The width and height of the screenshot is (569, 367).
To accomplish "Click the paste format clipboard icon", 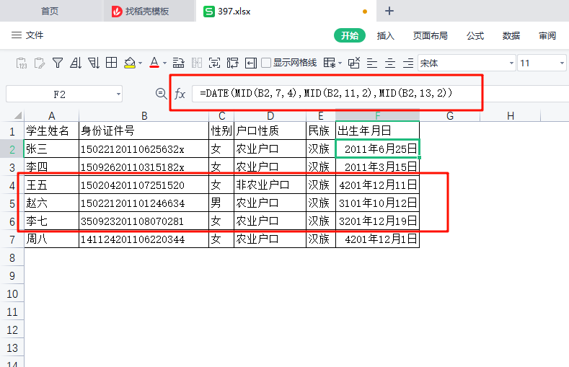I will coord(39,63).
